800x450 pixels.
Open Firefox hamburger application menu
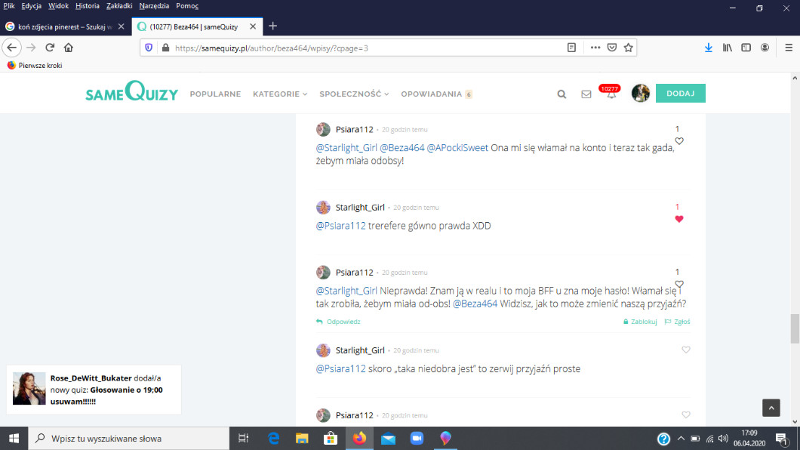pos(786,48)
